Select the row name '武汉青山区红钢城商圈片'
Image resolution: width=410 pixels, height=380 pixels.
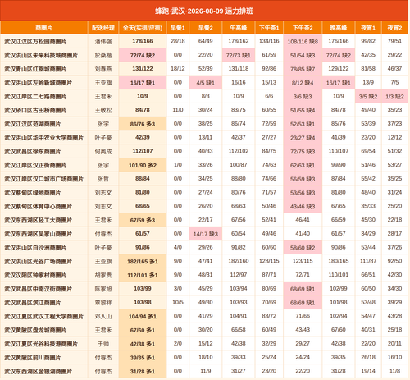pyautogui.click(x=35, y=69)
